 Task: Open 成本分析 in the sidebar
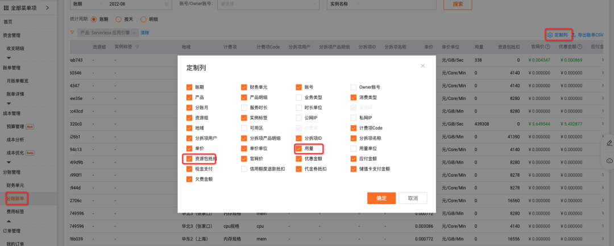(x=16, y=140)
